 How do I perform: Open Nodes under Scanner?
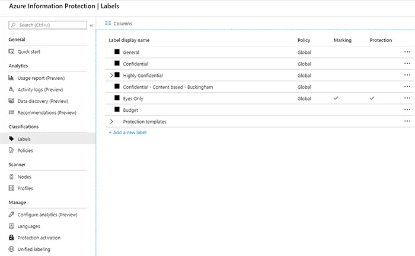[x=24, y=177]
